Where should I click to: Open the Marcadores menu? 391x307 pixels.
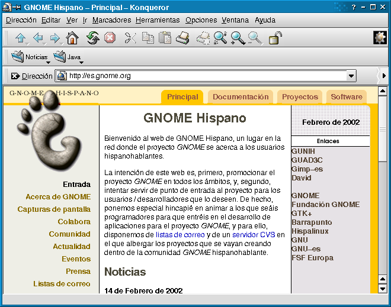[112, 20]
